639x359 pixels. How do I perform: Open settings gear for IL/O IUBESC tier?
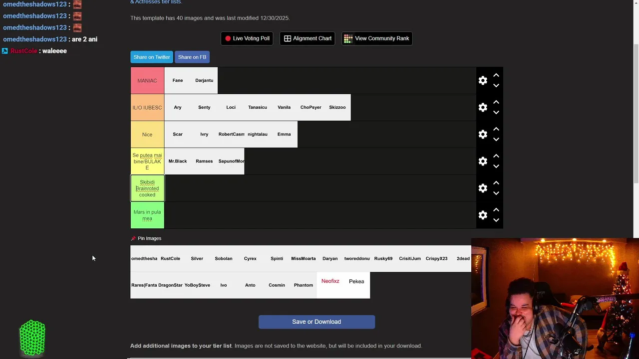(483, 107)
